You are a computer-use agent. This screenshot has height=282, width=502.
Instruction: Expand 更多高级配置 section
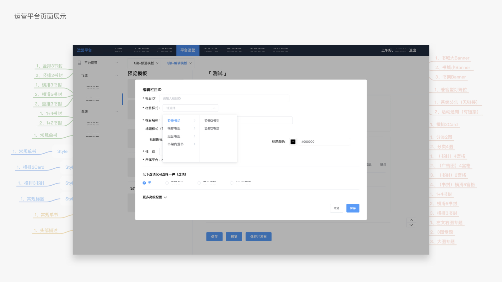155,197
